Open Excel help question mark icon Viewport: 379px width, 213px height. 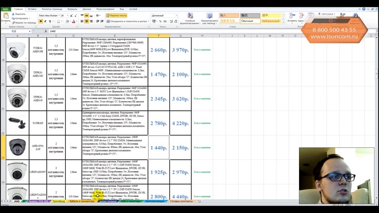(364, 9)
